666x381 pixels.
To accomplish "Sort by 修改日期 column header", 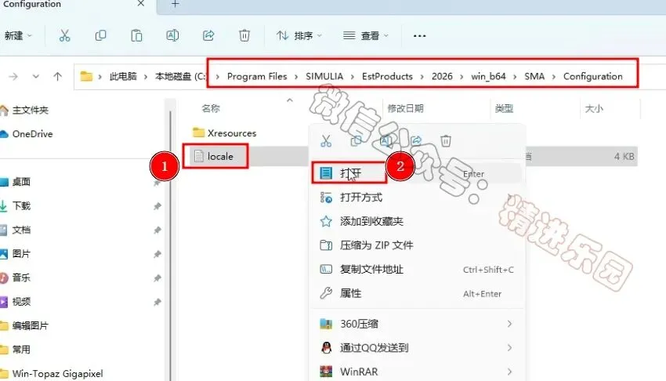I will (x=406, y=109).
